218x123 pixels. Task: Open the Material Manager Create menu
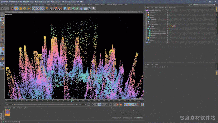9,108
